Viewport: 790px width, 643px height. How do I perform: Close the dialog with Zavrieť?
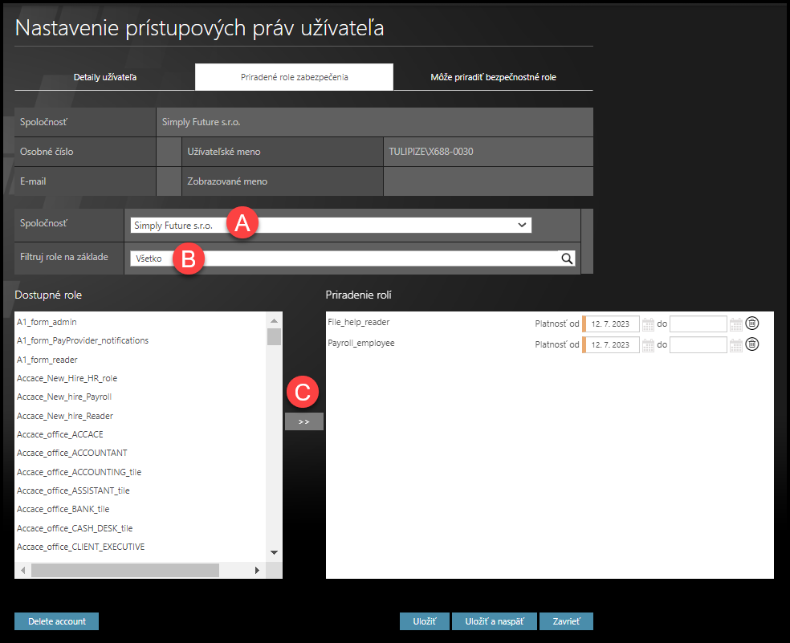point(566,621)
